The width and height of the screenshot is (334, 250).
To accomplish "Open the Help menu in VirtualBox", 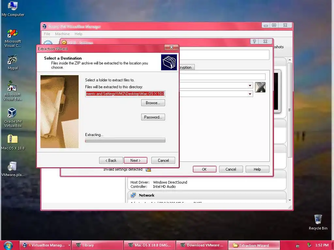I will (78, 34).
